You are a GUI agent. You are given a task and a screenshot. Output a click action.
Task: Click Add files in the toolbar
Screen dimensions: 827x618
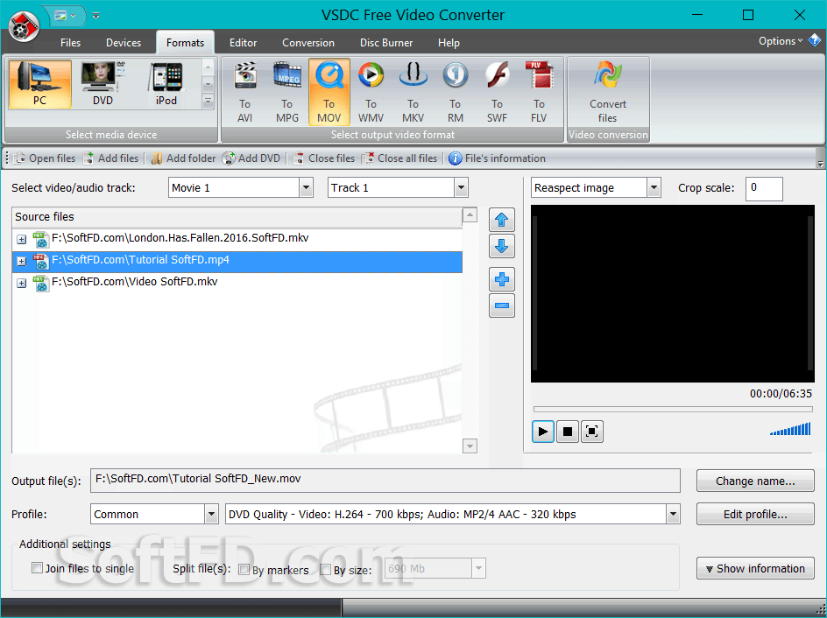111,158
